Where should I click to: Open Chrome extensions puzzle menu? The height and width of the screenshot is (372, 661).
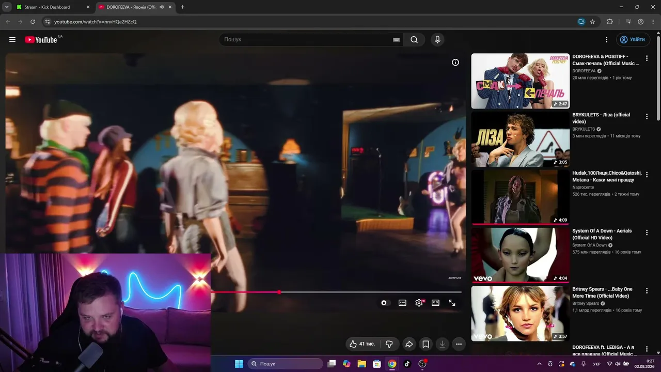point(610,22)
